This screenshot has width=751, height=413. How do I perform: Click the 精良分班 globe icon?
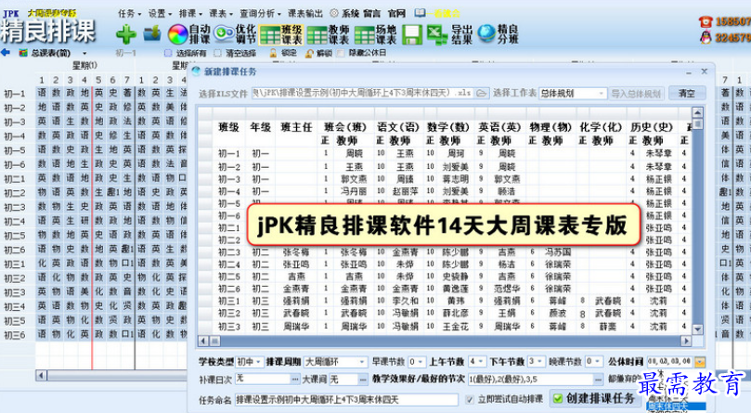point(486,34)
